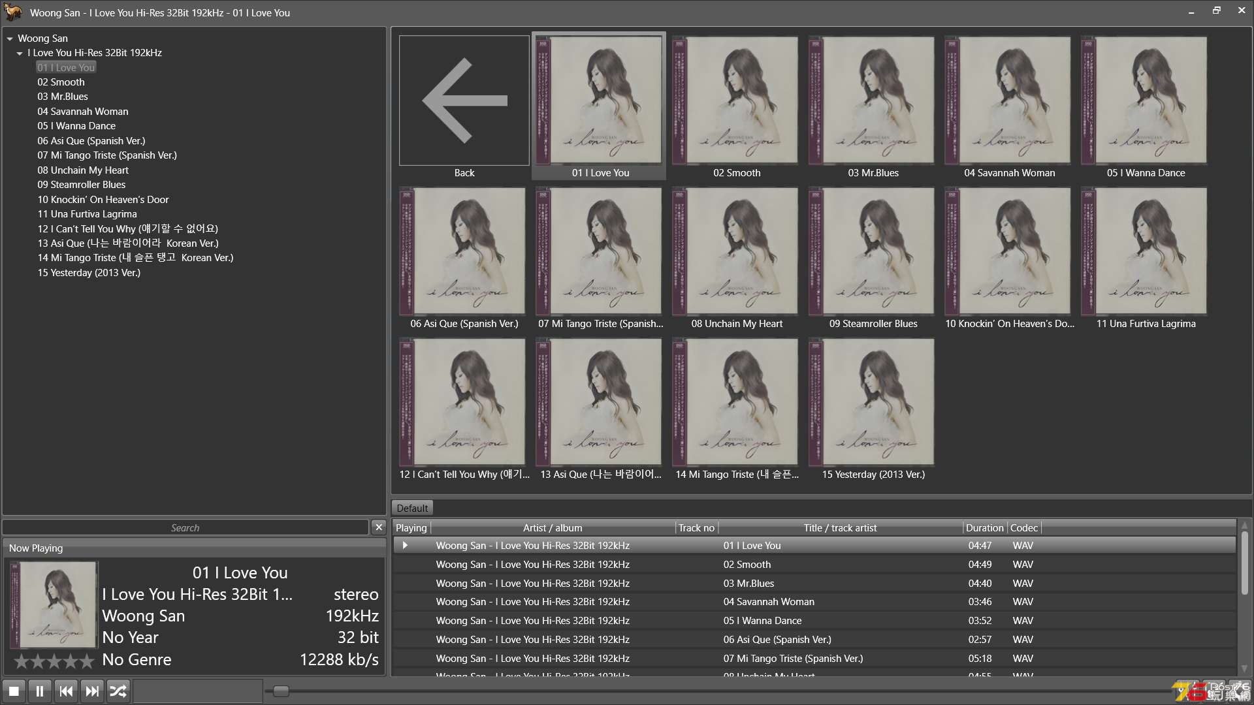1254x705 pixels.
Task: Select the 01 I Love You thumbnail
Action: 600,106
